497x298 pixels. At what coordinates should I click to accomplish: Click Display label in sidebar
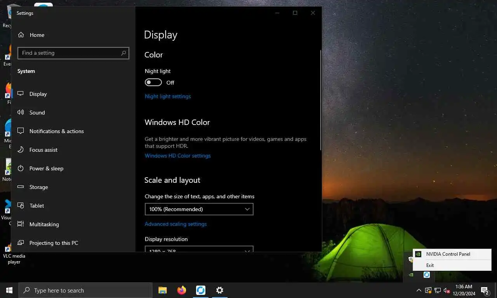point(38,94)
